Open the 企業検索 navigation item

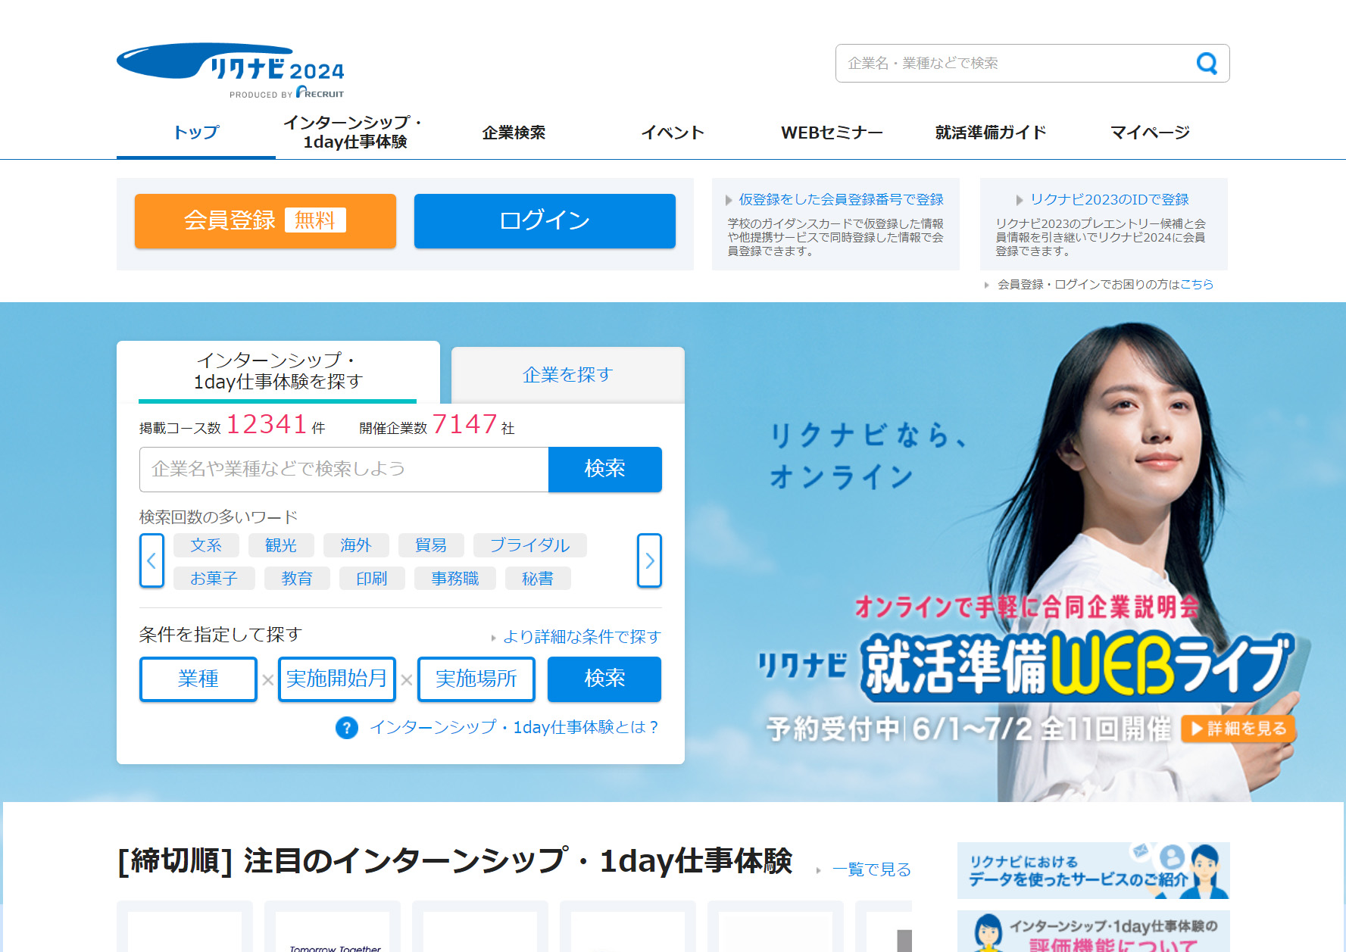(514, 133)
